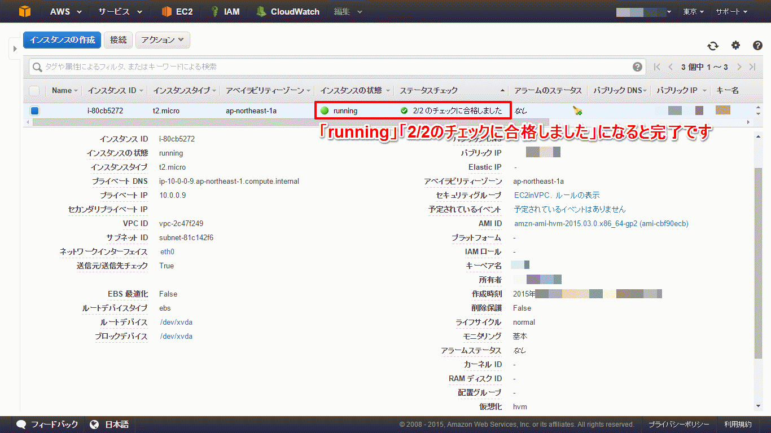The image size is (771, 433).
Task: Open the 東京 region dropdown
Action: (x=693, y=11)
